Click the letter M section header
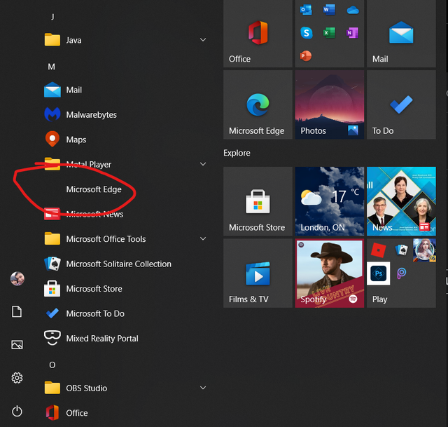This screenshot has height=427, width=448. pyautogui.click(x=51, y=67)
